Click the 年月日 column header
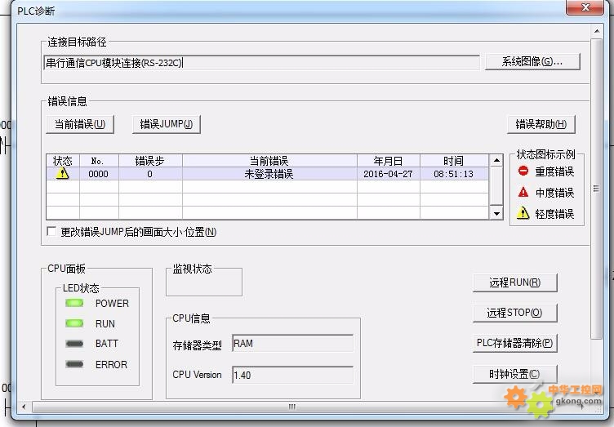614x427 pixels. (x=389, y=161)
